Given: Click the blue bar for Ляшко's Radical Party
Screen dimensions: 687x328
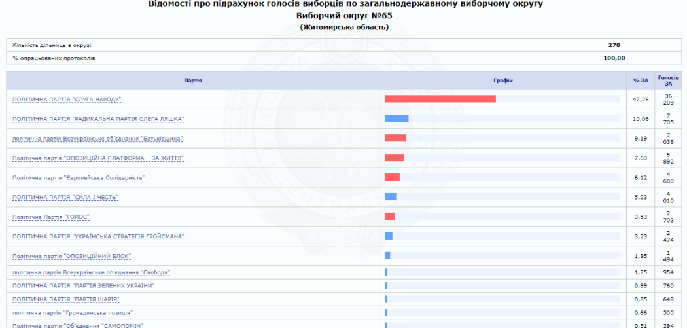Looking at the screenshot, I should 396,118.
